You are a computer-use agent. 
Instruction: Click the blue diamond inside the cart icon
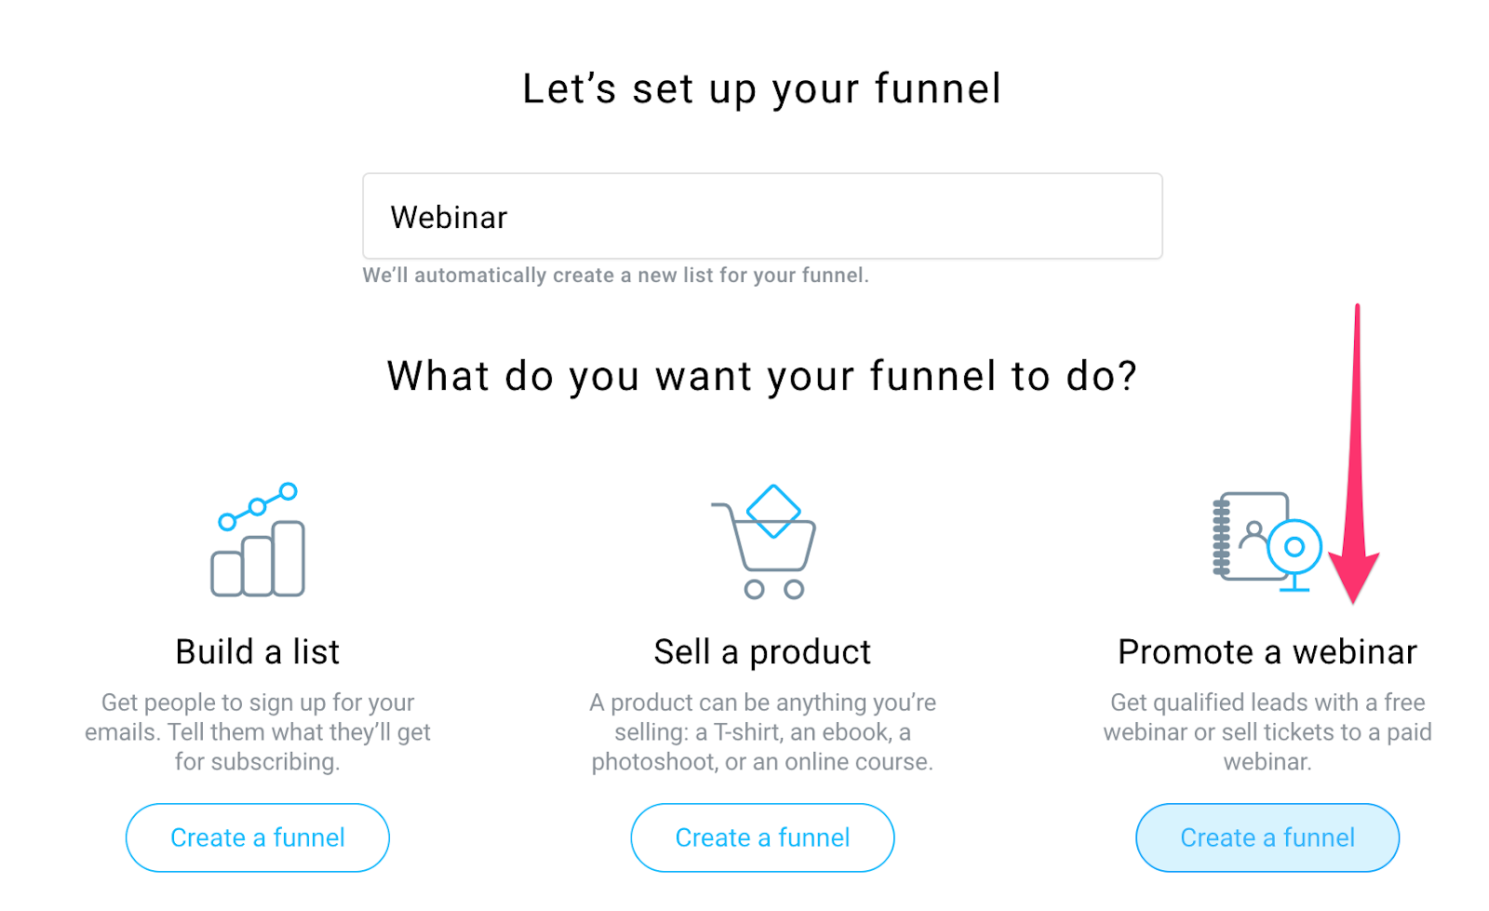click(x=773, y=511)
